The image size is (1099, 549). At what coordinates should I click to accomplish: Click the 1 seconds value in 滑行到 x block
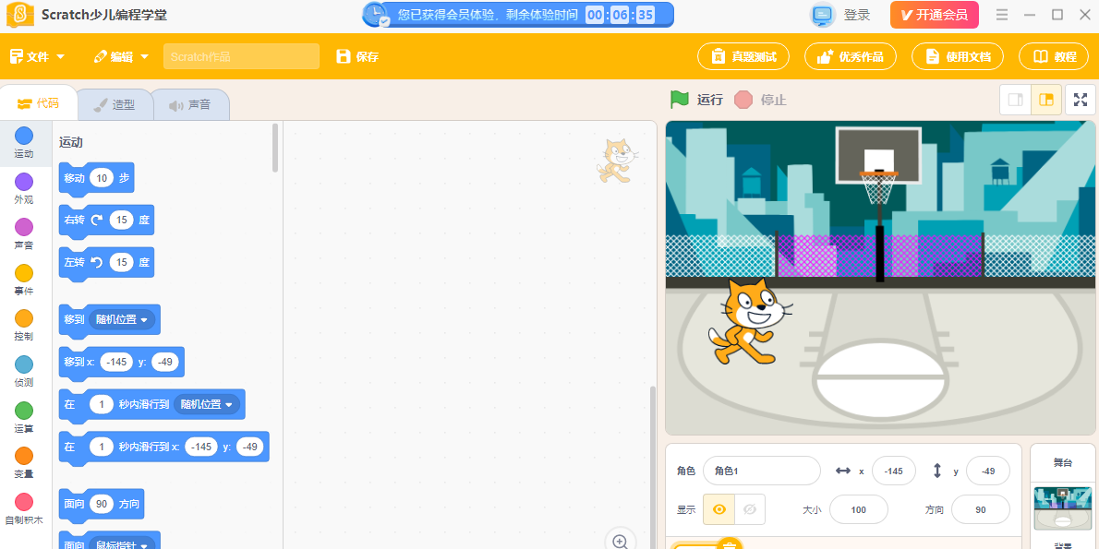tap(102, 446)
